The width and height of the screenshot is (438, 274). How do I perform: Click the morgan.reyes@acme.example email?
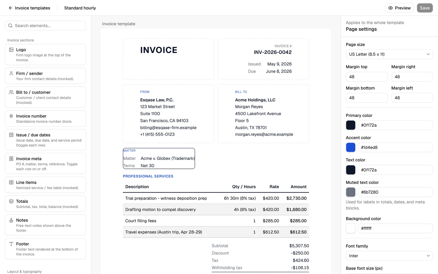pos(264,134)
